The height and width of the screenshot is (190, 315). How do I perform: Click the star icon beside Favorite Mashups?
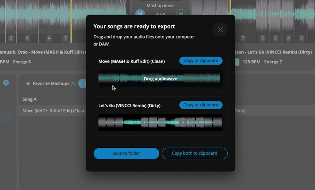click(28, 83)
